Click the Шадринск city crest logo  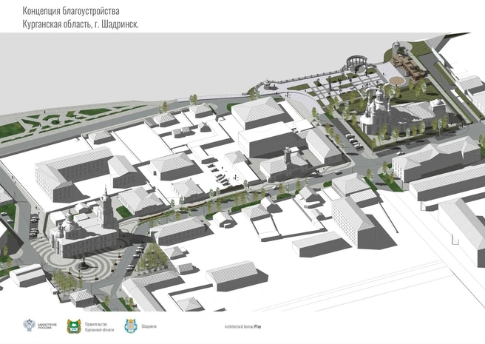pos(130,326)
